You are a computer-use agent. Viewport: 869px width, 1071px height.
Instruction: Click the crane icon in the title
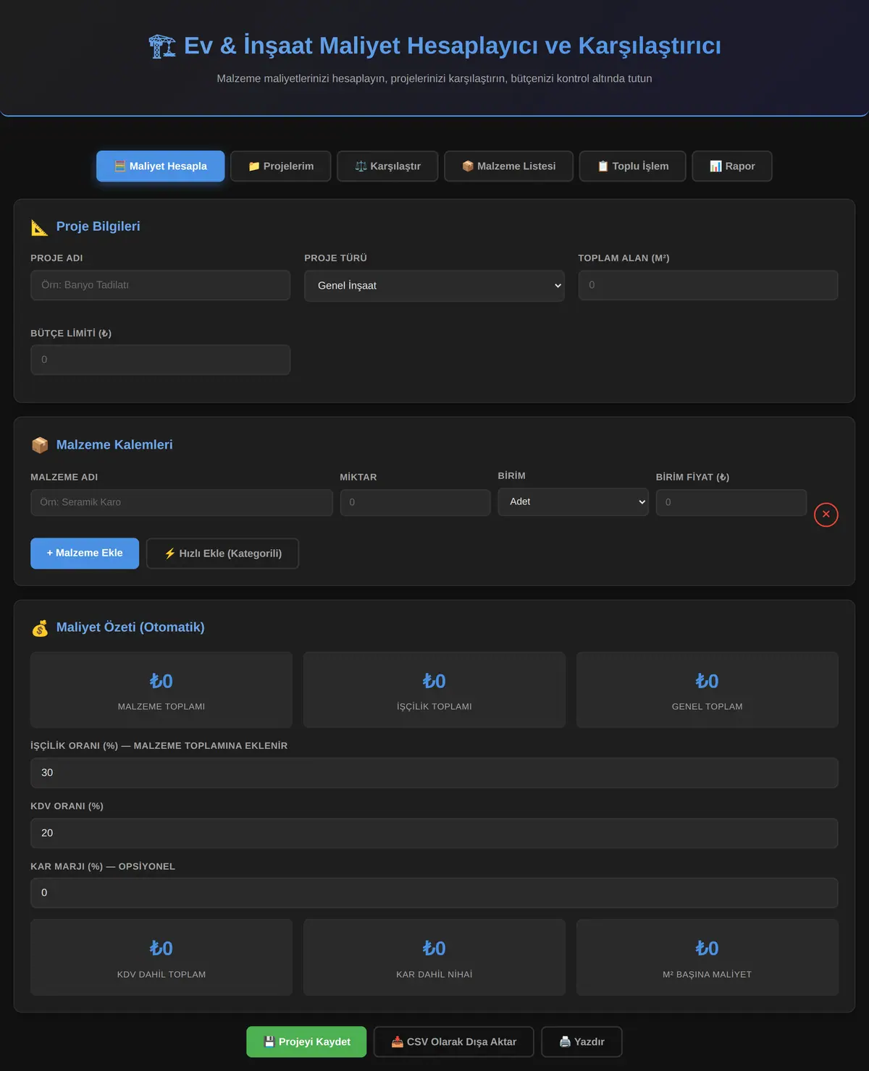click(x=161, y=46)
